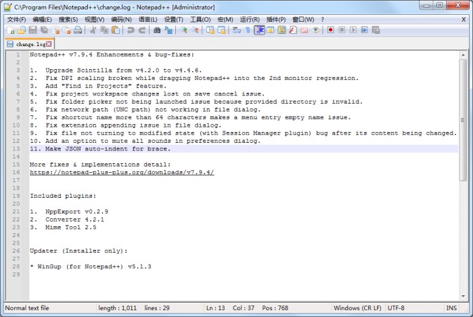Expand the 编码(N) encoding menu
The height and width of the screenshot is (317, 473).
122,20
